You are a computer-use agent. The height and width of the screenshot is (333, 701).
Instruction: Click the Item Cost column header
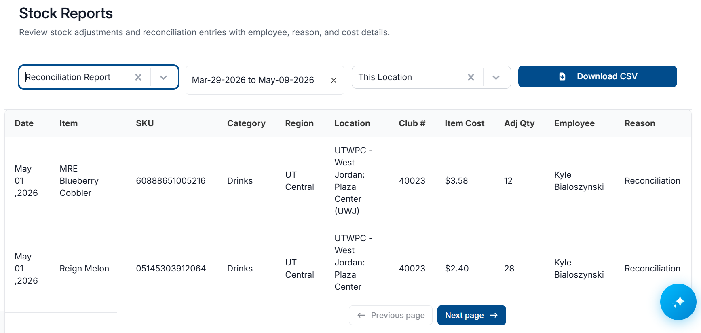465,123
